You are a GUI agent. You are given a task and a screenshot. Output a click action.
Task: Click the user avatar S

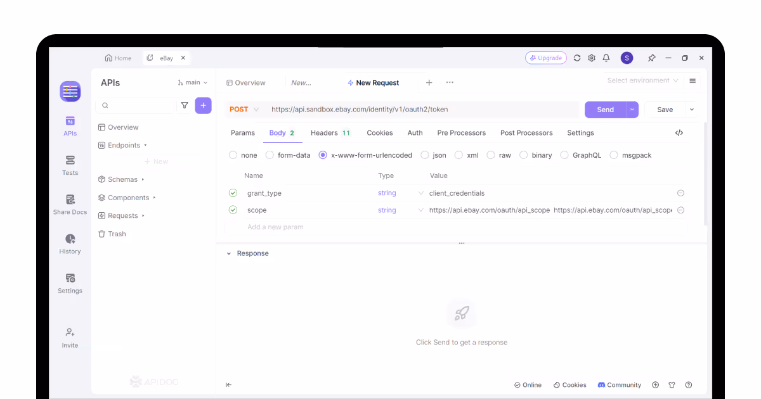coord(627,58)
